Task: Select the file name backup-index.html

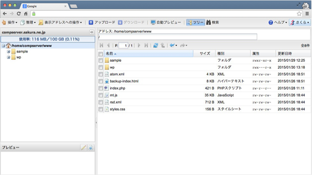Action: pyautogui.click(x=124, y=81)
